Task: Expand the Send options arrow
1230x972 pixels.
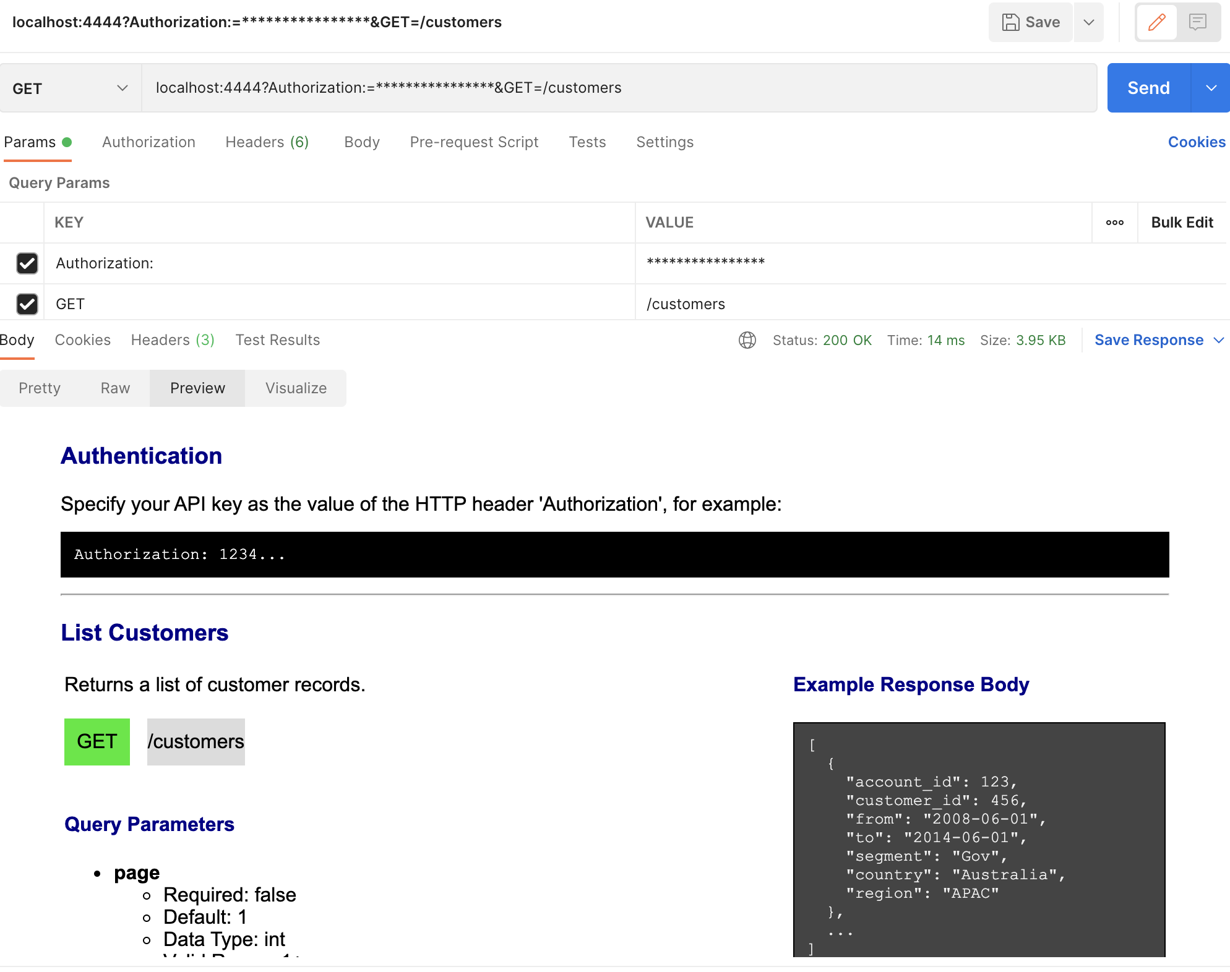Action: pos(1211,88)
